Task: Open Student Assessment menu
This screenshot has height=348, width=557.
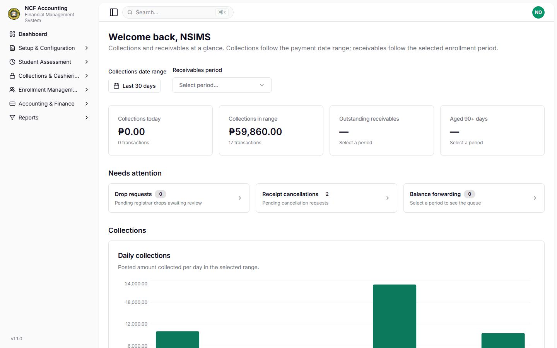Action: (x=49, y=62)
